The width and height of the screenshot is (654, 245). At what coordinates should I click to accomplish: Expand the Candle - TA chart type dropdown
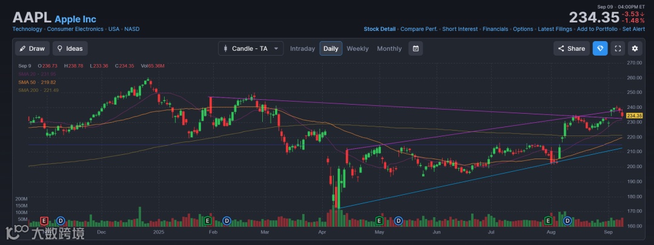pos(251,48)
